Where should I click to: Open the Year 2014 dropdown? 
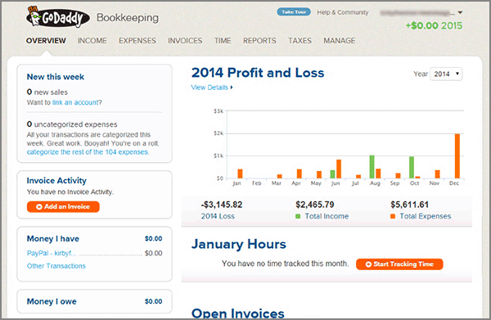tap(446, 74)
